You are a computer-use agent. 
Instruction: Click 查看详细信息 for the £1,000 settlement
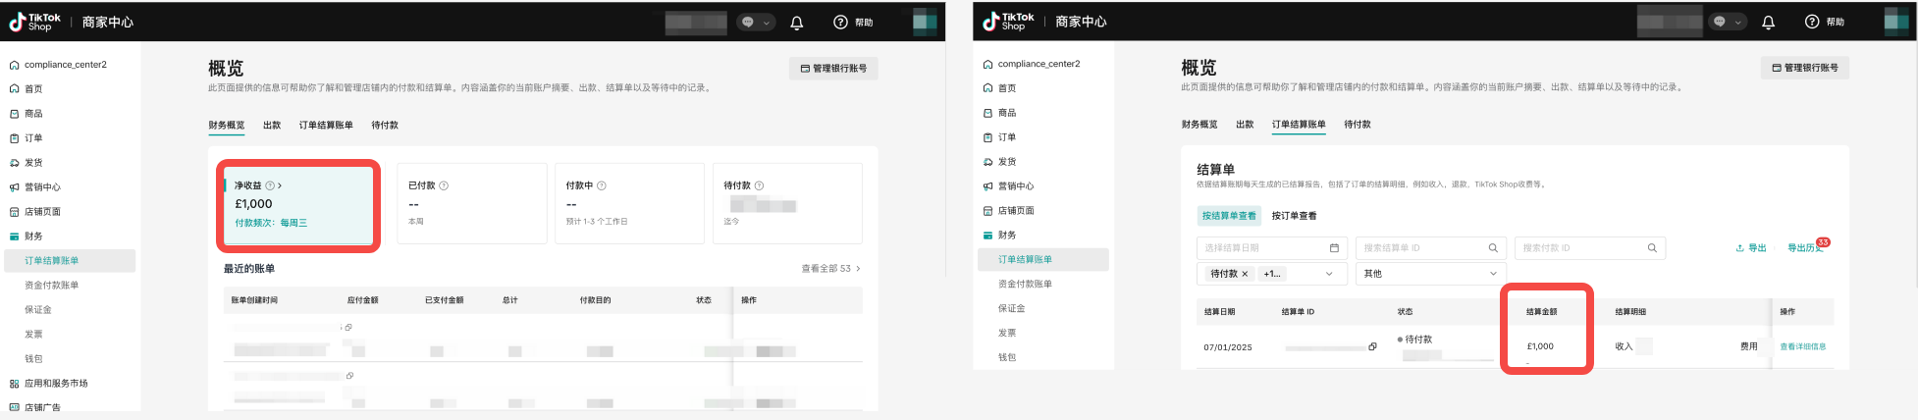(x=1802, y=346)
